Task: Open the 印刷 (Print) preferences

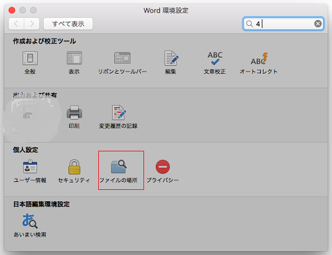Action: coord(74,117)
